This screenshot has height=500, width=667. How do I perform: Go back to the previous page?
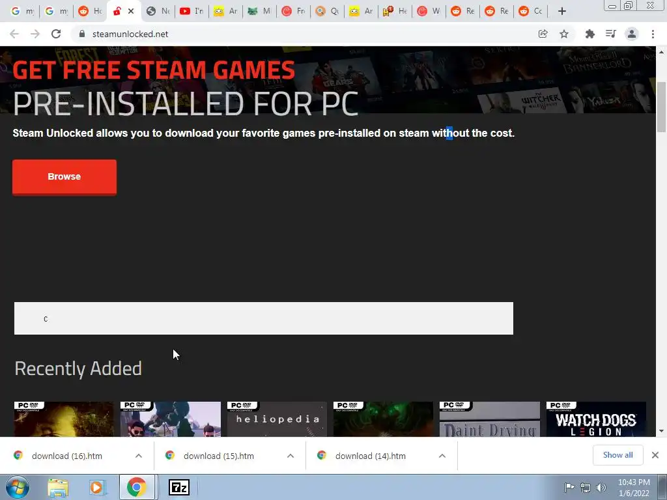click(x=14, y=34)
